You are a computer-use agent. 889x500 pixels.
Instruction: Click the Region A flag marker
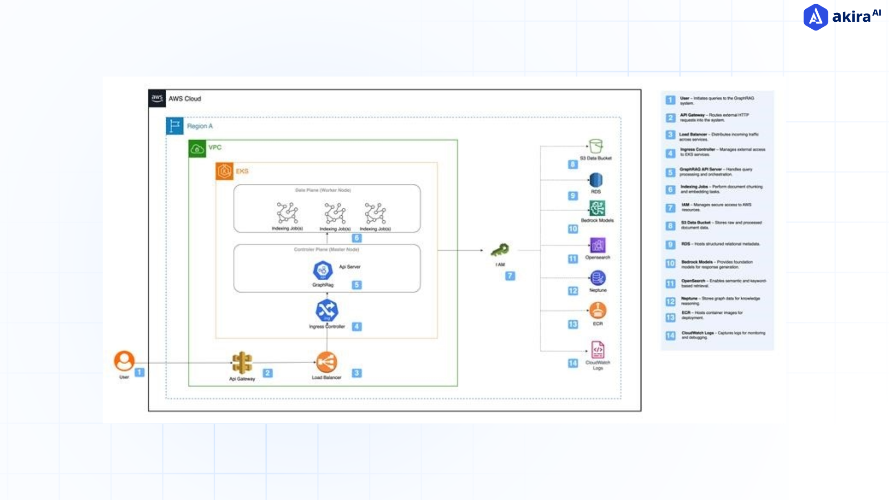coord(175,125)
